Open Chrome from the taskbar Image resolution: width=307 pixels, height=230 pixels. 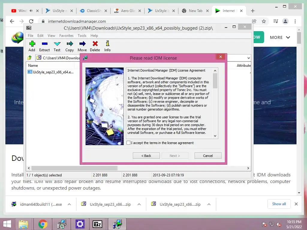(x=43, y=224)
